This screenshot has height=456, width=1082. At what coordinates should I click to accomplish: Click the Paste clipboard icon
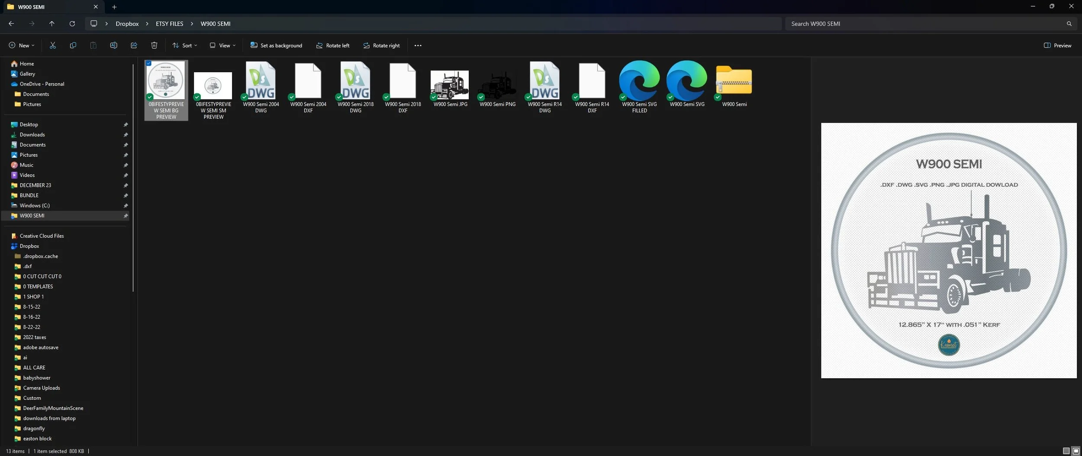(x=93, y=45)
